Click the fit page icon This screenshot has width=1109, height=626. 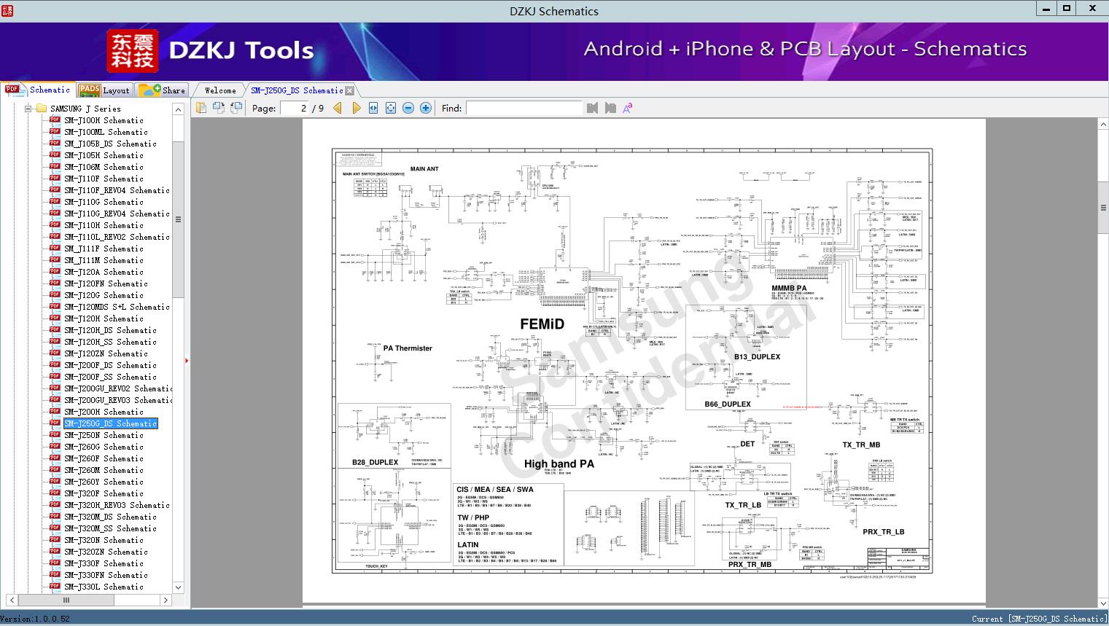tap(391, 108)
